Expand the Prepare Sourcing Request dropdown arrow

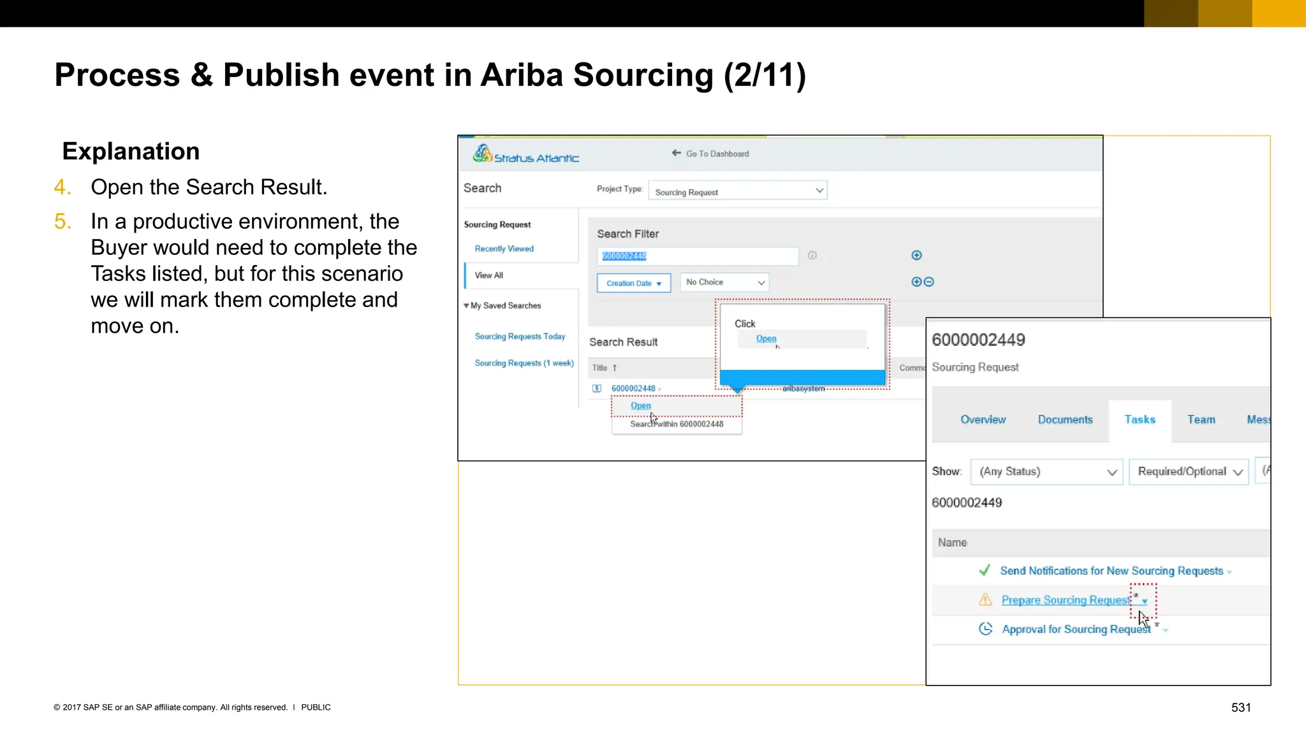point(1145,601)
